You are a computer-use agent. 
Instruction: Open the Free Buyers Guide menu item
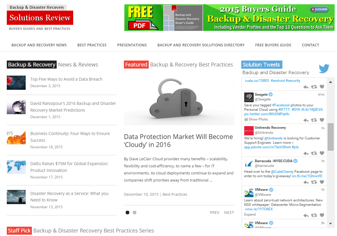273,45
